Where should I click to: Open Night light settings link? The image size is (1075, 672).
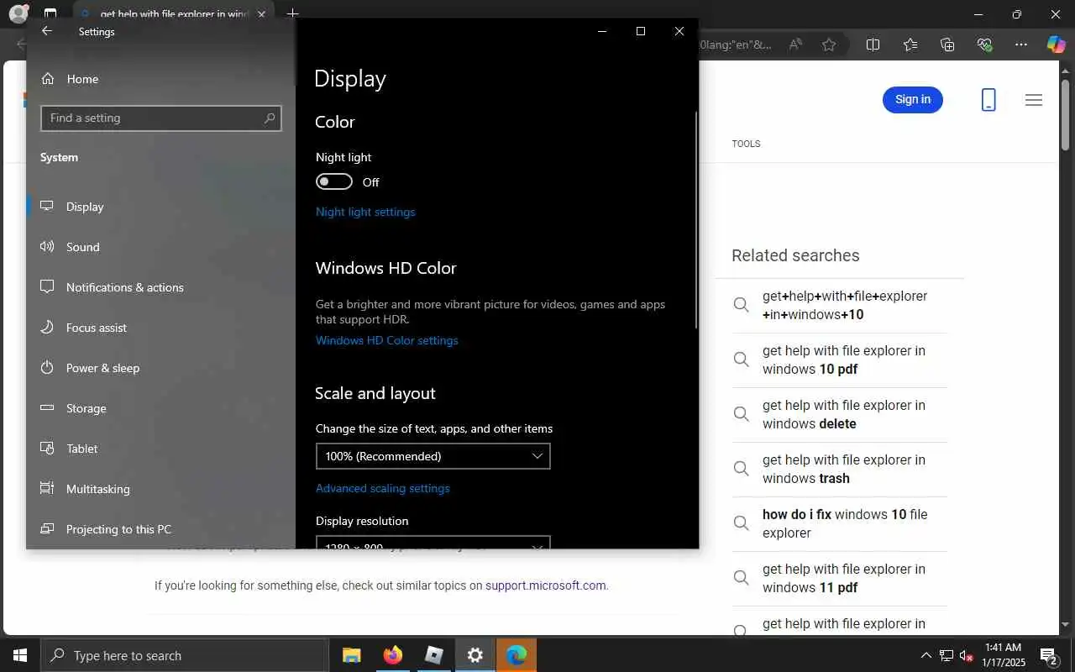click(365, 212)
